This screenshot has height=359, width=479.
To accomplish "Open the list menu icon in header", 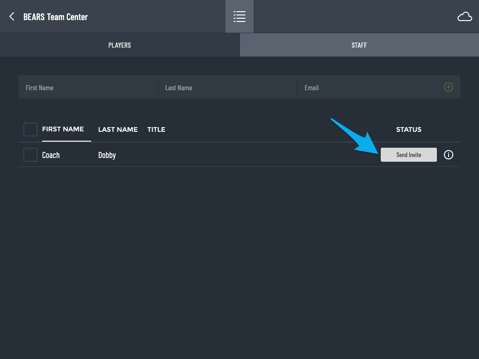I will click(x=239, y=16).
